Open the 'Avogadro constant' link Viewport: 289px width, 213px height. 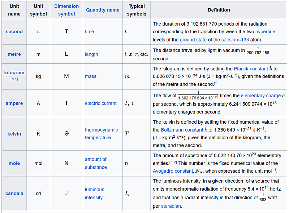173,171
